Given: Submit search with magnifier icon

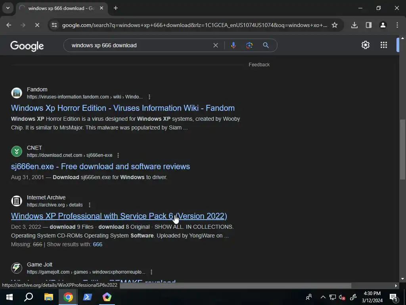Looking at the screenshot, I should [x=266, y=45].
